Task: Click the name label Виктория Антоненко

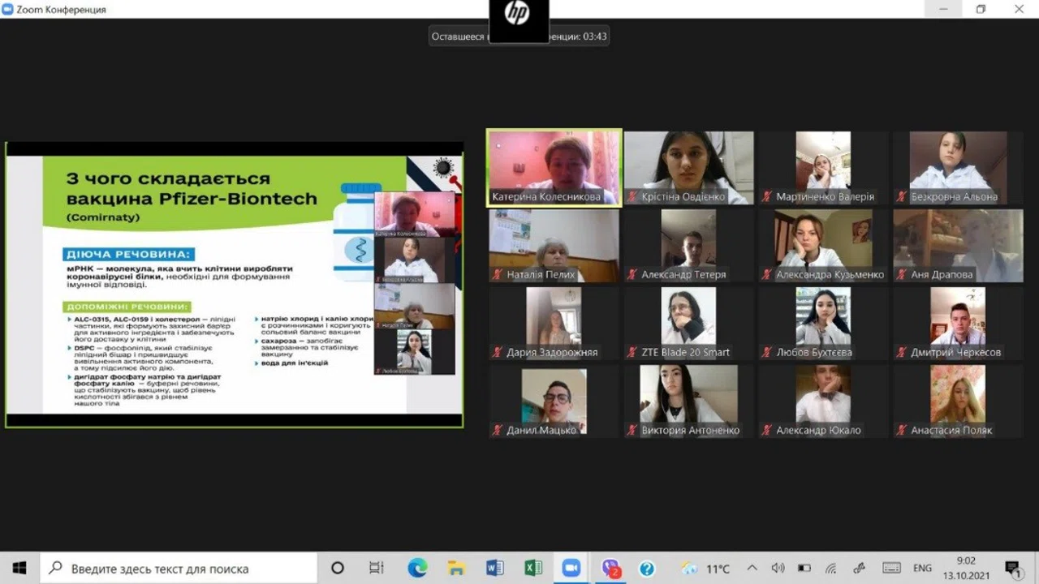Action: click(691, 431)
